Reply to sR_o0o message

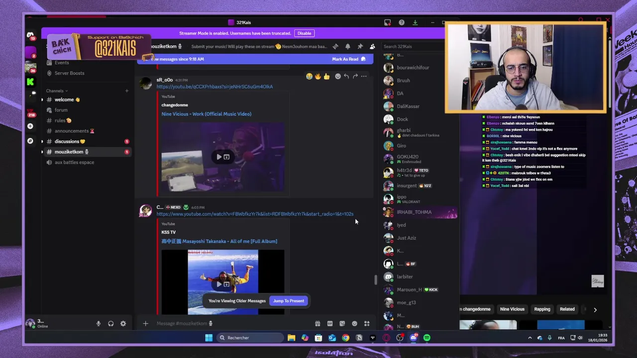tap(346, 76)
